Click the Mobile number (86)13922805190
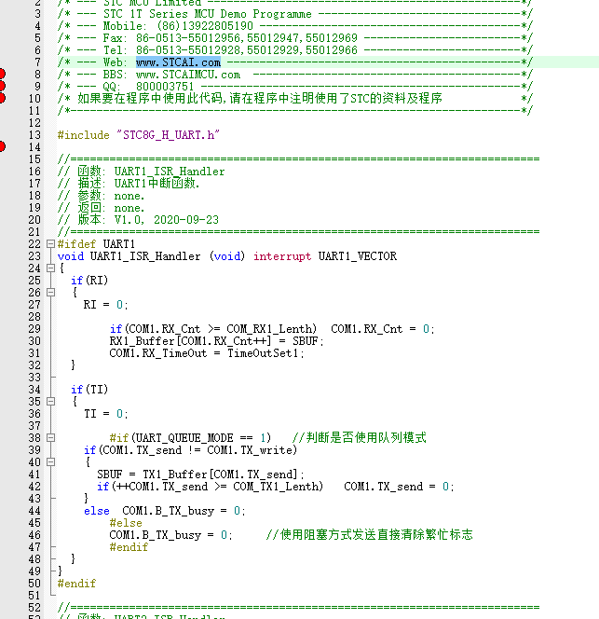 (x=205, y=26)
